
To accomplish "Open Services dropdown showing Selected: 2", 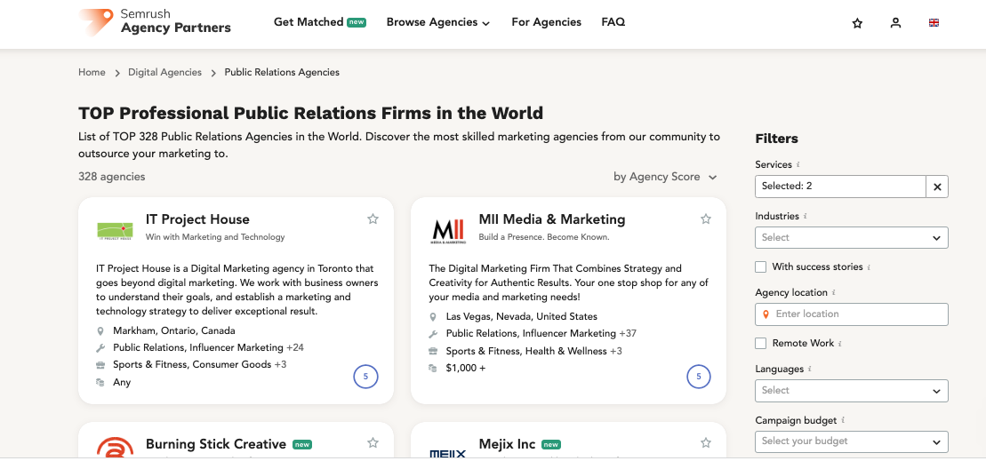I will click(840, 187).
